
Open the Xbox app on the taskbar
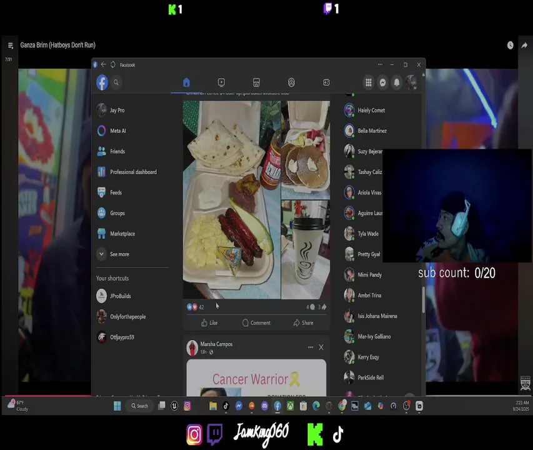[x=291, y=406]
